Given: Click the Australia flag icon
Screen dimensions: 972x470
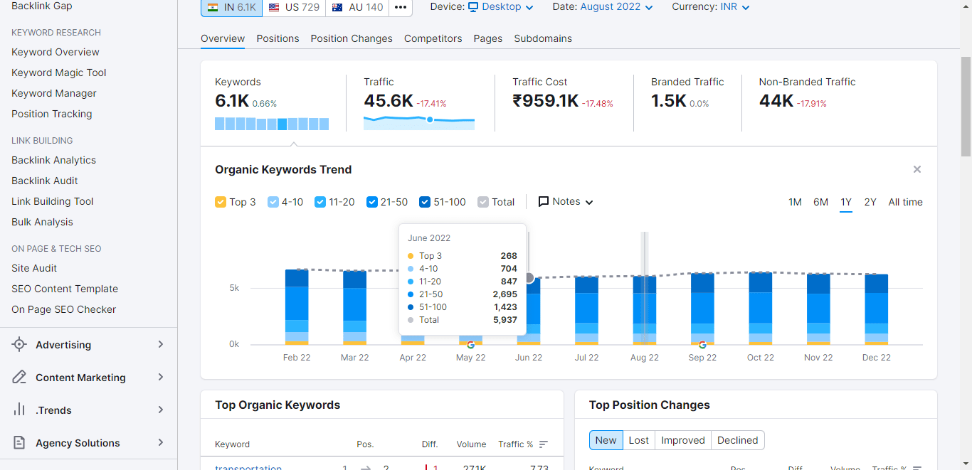Looking at the screenshot, I should [x=337, y=7].
